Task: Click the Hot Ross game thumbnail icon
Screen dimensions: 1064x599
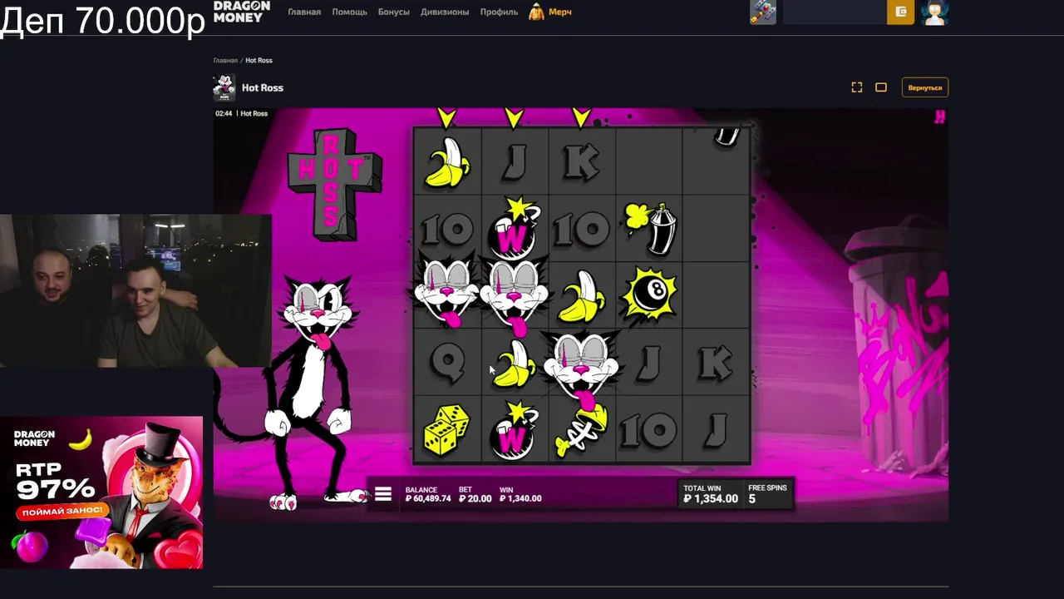Action: tap(224, 87)
